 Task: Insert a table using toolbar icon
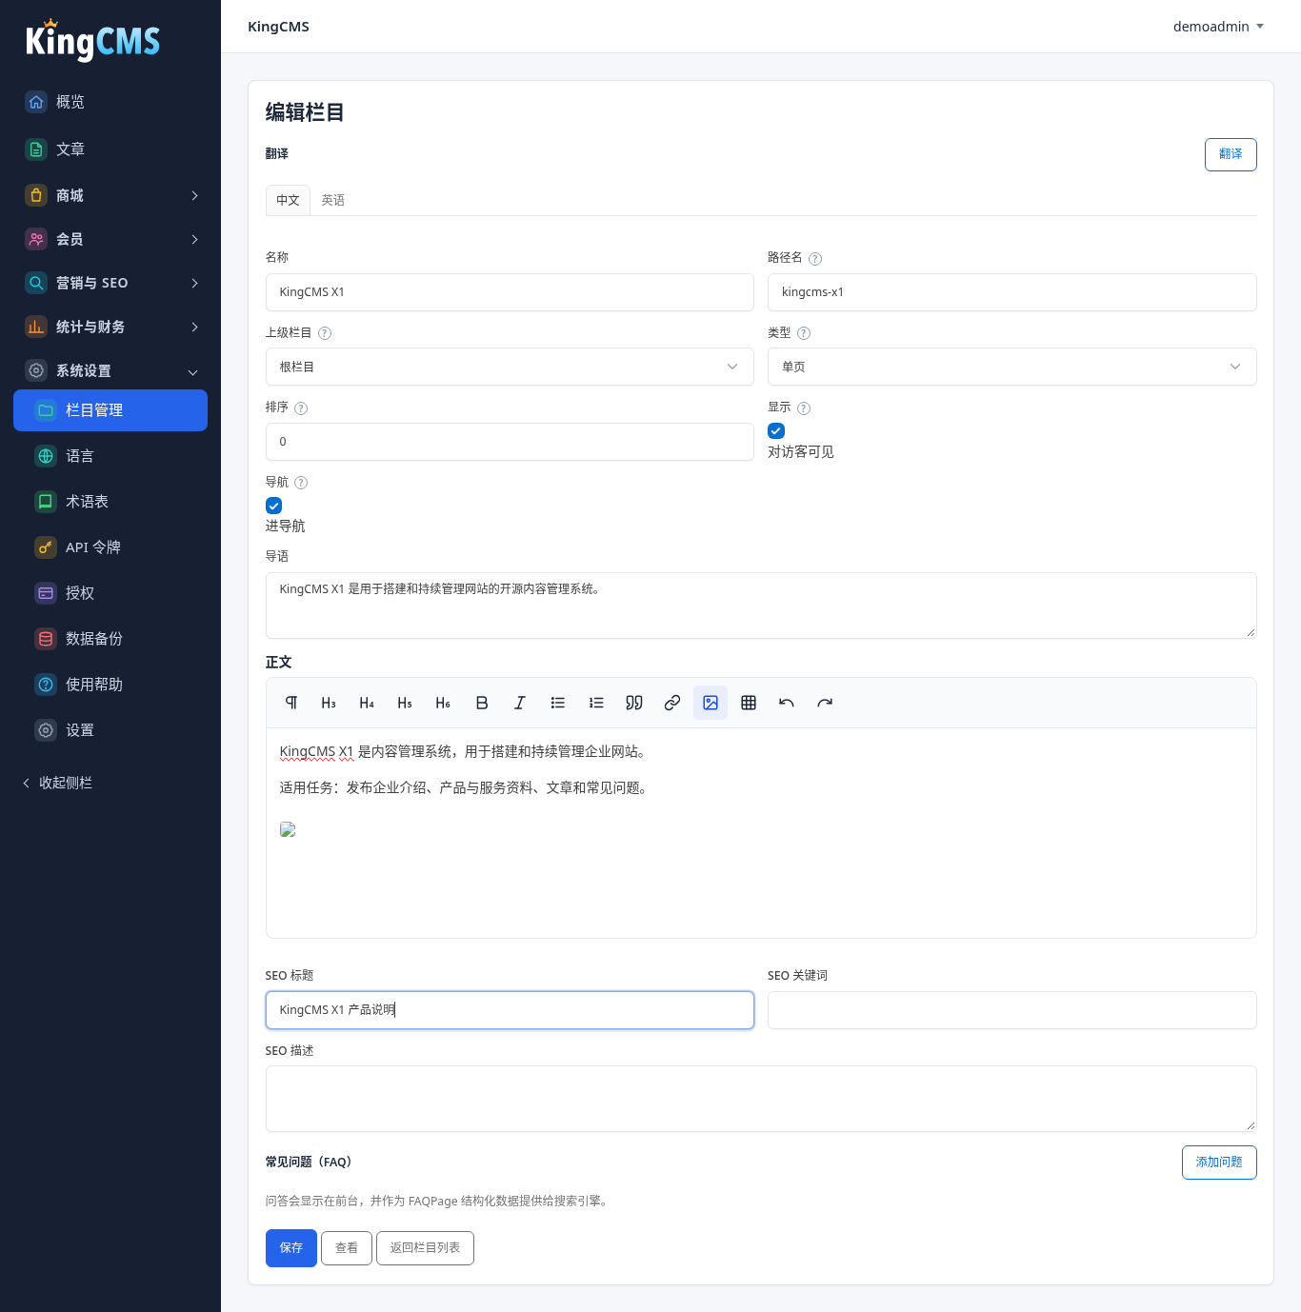(x=749, y=703)
